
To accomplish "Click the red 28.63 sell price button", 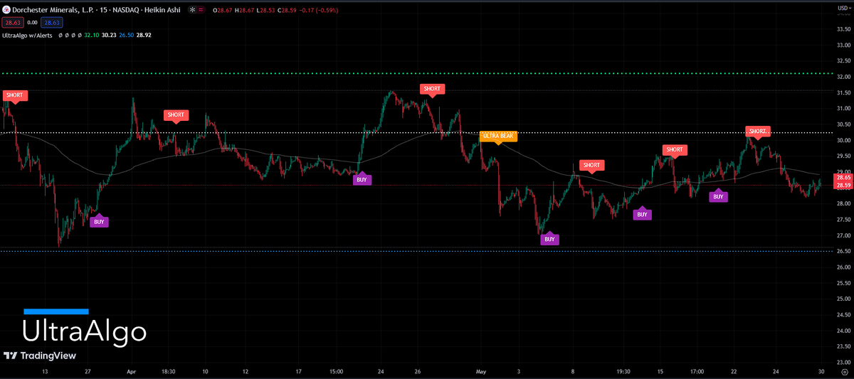I will (x=11, y=23).
